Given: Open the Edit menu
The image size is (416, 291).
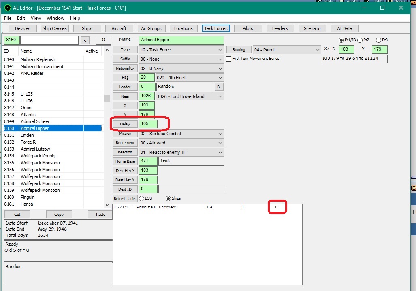Looking at the screenshot, I should (21, 18).
